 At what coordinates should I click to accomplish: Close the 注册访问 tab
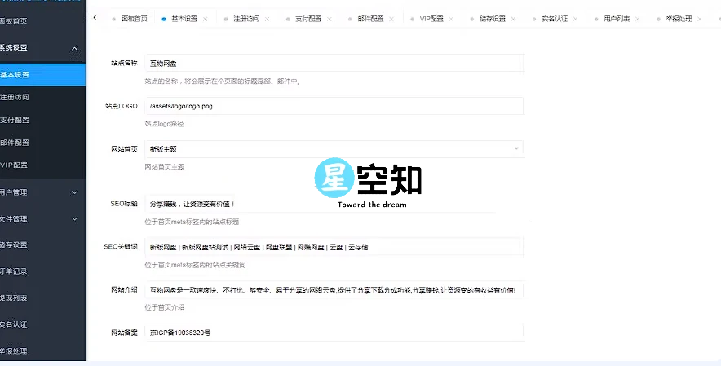pyautogui.click(x=268, y=19)
